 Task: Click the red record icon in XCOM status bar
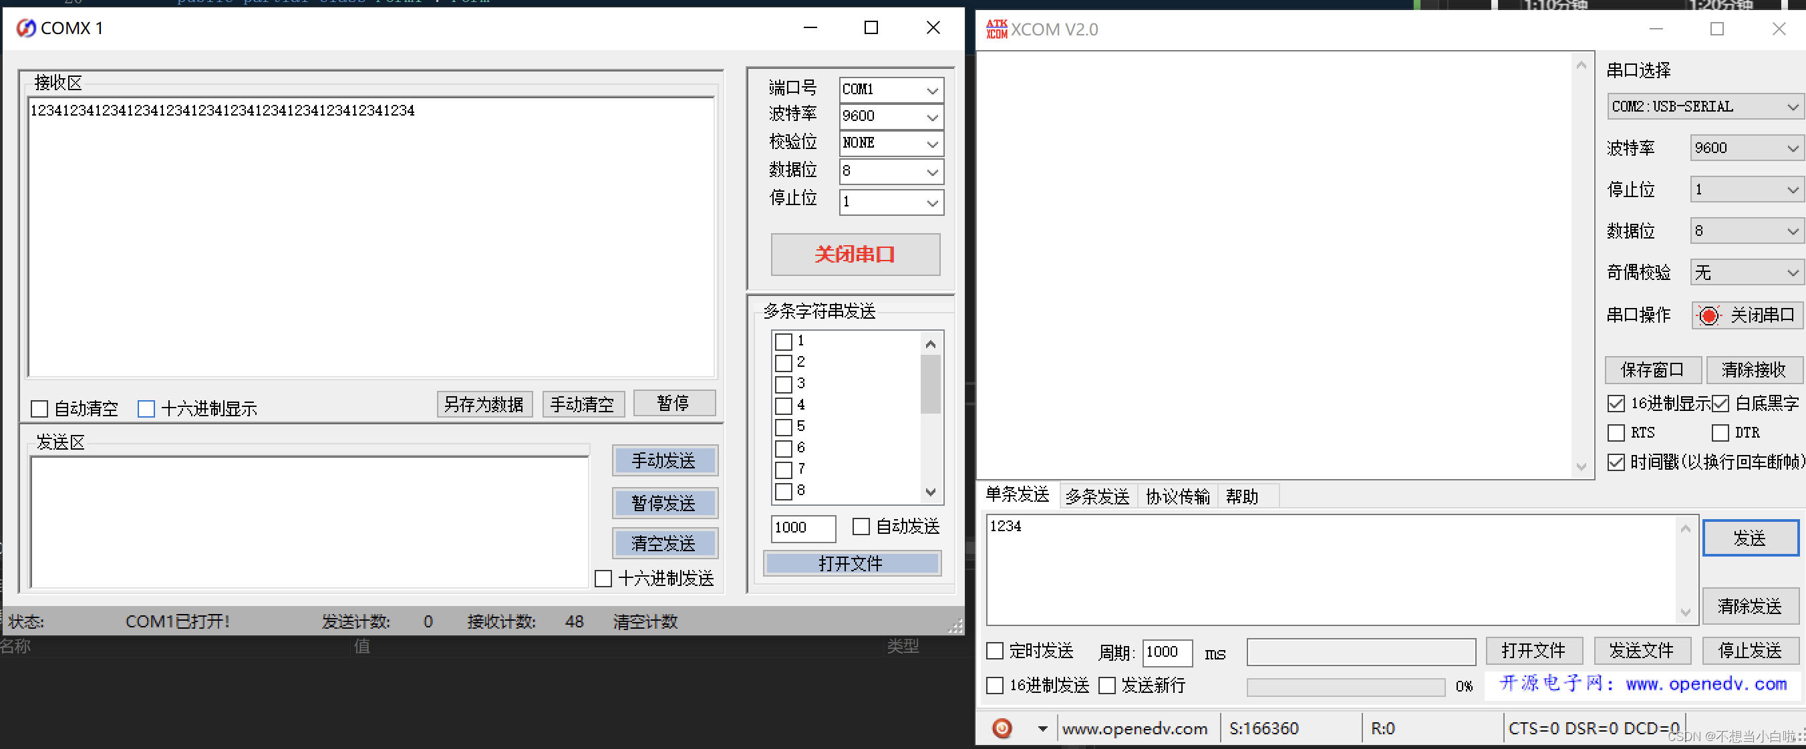1002,728
